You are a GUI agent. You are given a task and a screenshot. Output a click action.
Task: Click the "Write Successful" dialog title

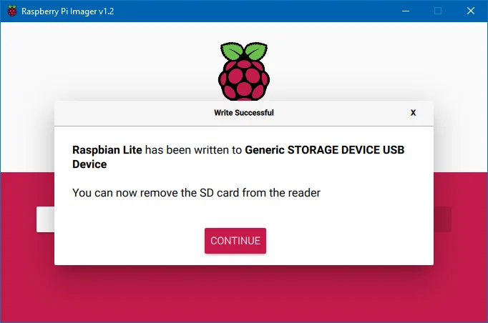[243, 113]
